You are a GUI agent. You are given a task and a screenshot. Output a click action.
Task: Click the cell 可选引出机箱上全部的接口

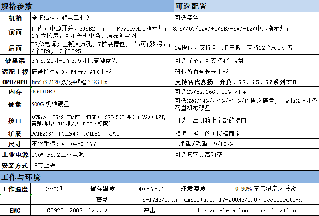coord(247,120)
